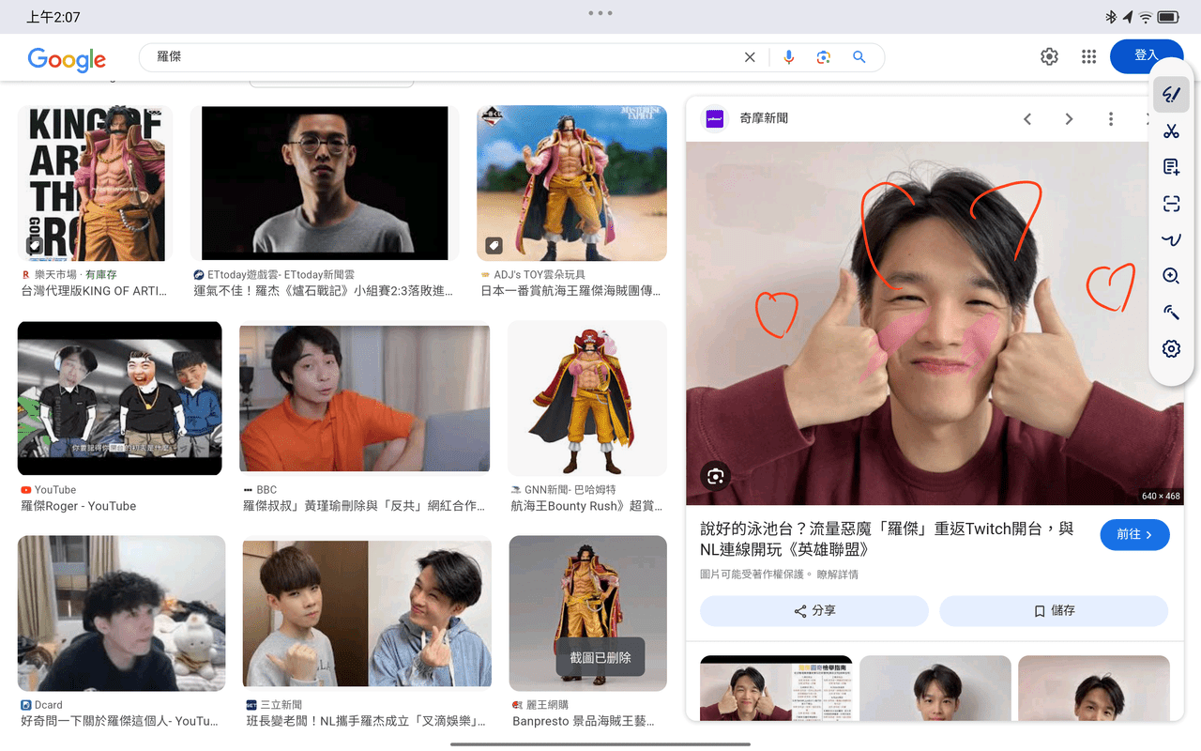Tap the laser pointer tool icon
The width and height of the screenshot is (1201, 751).
pos(1171,313)
